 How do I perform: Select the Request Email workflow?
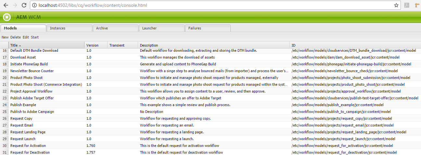click(x=210, y=125)
